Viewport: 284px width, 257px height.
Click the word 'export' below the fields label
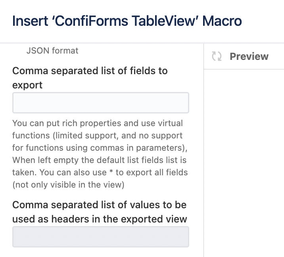point(27,85)
